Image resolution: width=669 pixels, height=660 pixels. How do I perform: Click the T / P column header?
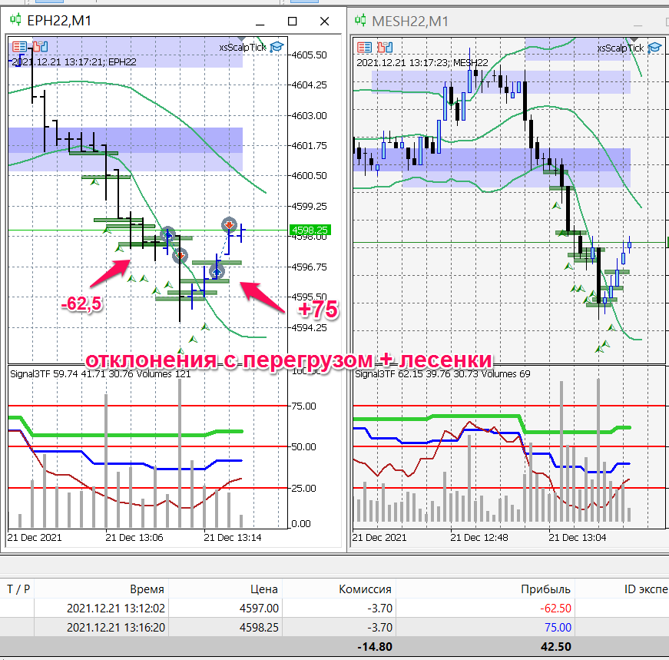18,589
